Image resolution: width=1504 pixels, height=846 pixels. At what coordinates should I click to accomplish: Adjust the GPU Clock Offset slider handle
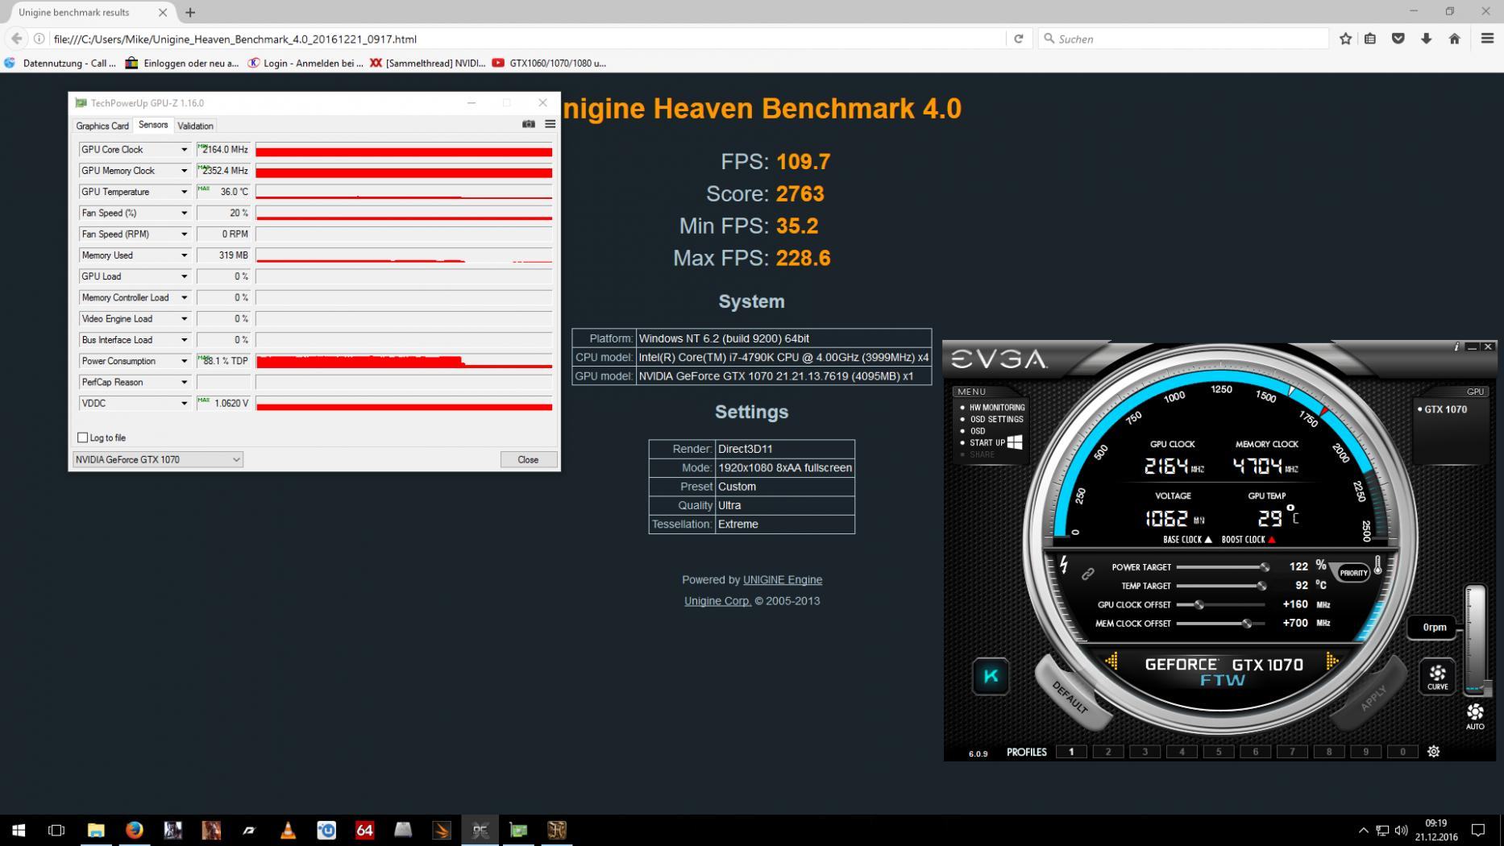coord(1199,604)
